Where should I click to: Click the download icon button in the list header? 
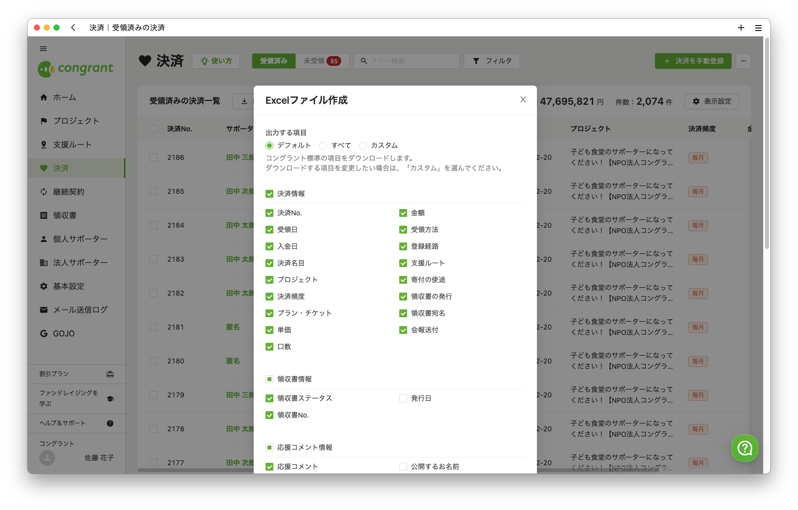[244, 101]
